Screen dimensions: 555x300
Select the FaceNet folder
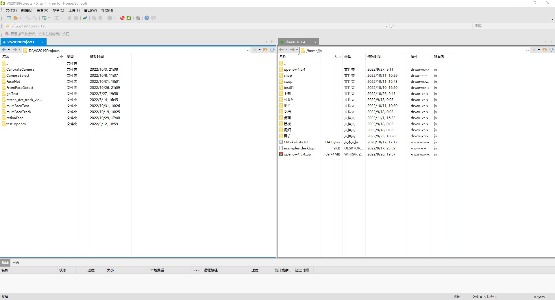click(x=13, y=82)
